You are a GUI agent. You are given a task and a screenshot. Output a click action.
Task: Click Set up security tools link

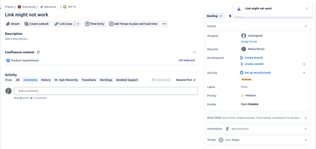[257, 73]
